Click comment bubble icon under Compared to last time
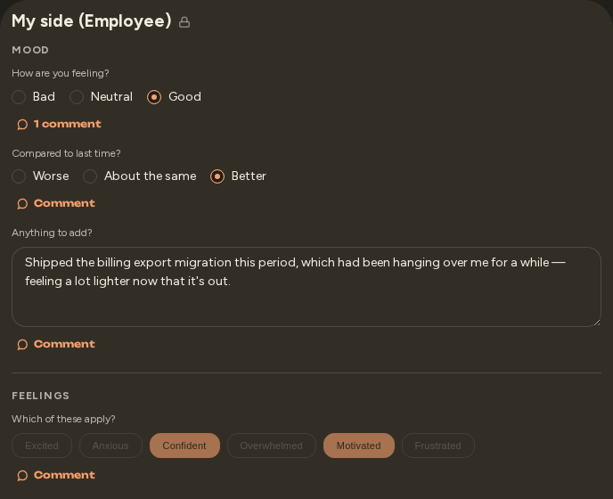 22,204
